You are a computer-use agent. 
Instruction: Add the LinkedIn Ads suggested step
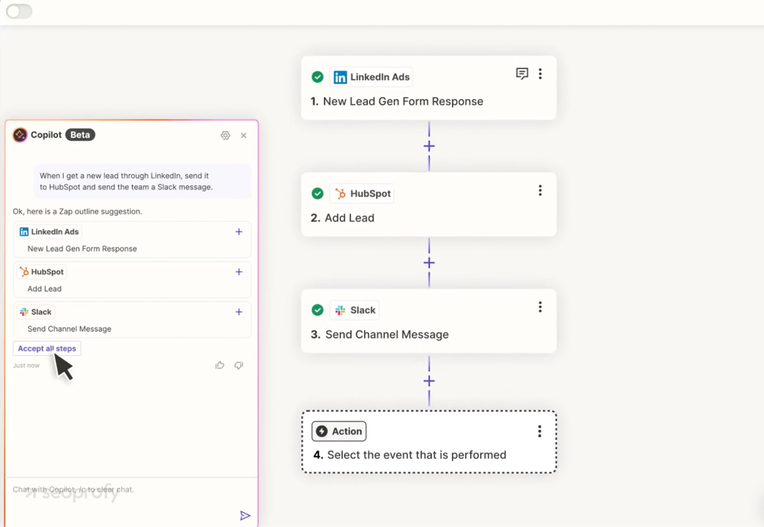tap(239, 231)
